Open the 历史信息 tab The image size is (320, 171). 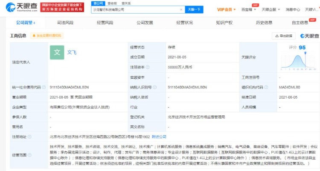(x=264, y=23)
